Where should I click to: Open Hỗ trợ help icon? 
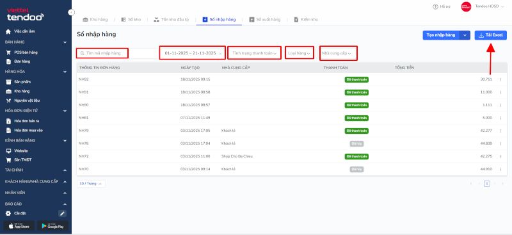(435, 6)
